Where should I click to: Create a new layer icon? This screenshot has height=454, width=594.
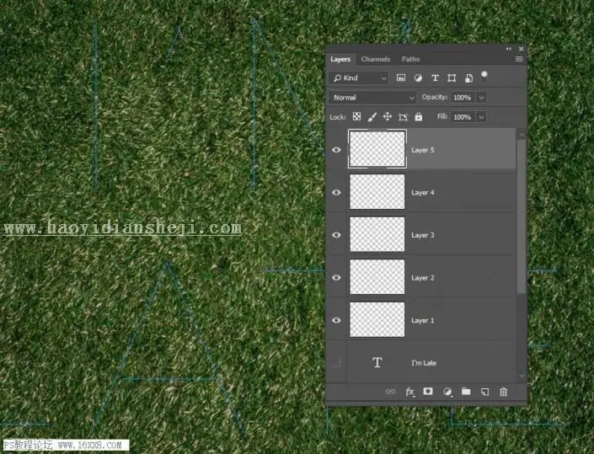coord(484,392)
